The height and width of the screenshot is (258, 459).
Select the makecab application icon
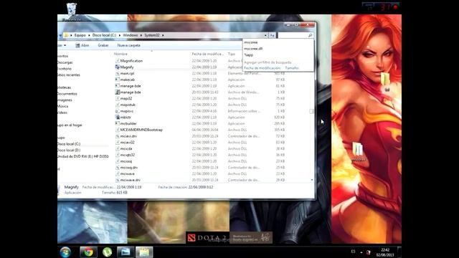[118, 80]
